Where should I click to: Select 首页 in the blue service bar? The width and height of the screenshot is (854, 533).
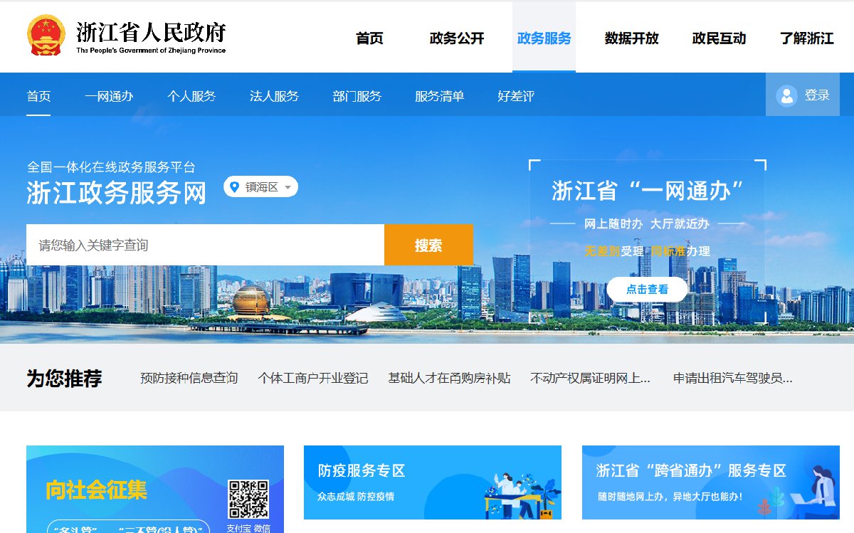click(x=38, y=96)
